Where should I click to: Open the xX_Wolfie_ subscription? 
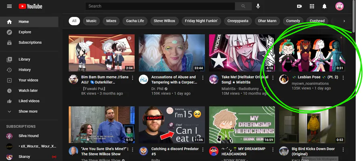click(x=29, y=146)
